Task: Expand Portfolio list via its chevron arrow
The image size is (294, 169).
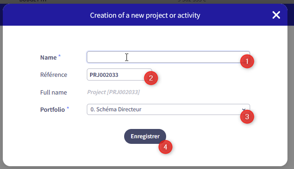Action: [x=244, y=109]
